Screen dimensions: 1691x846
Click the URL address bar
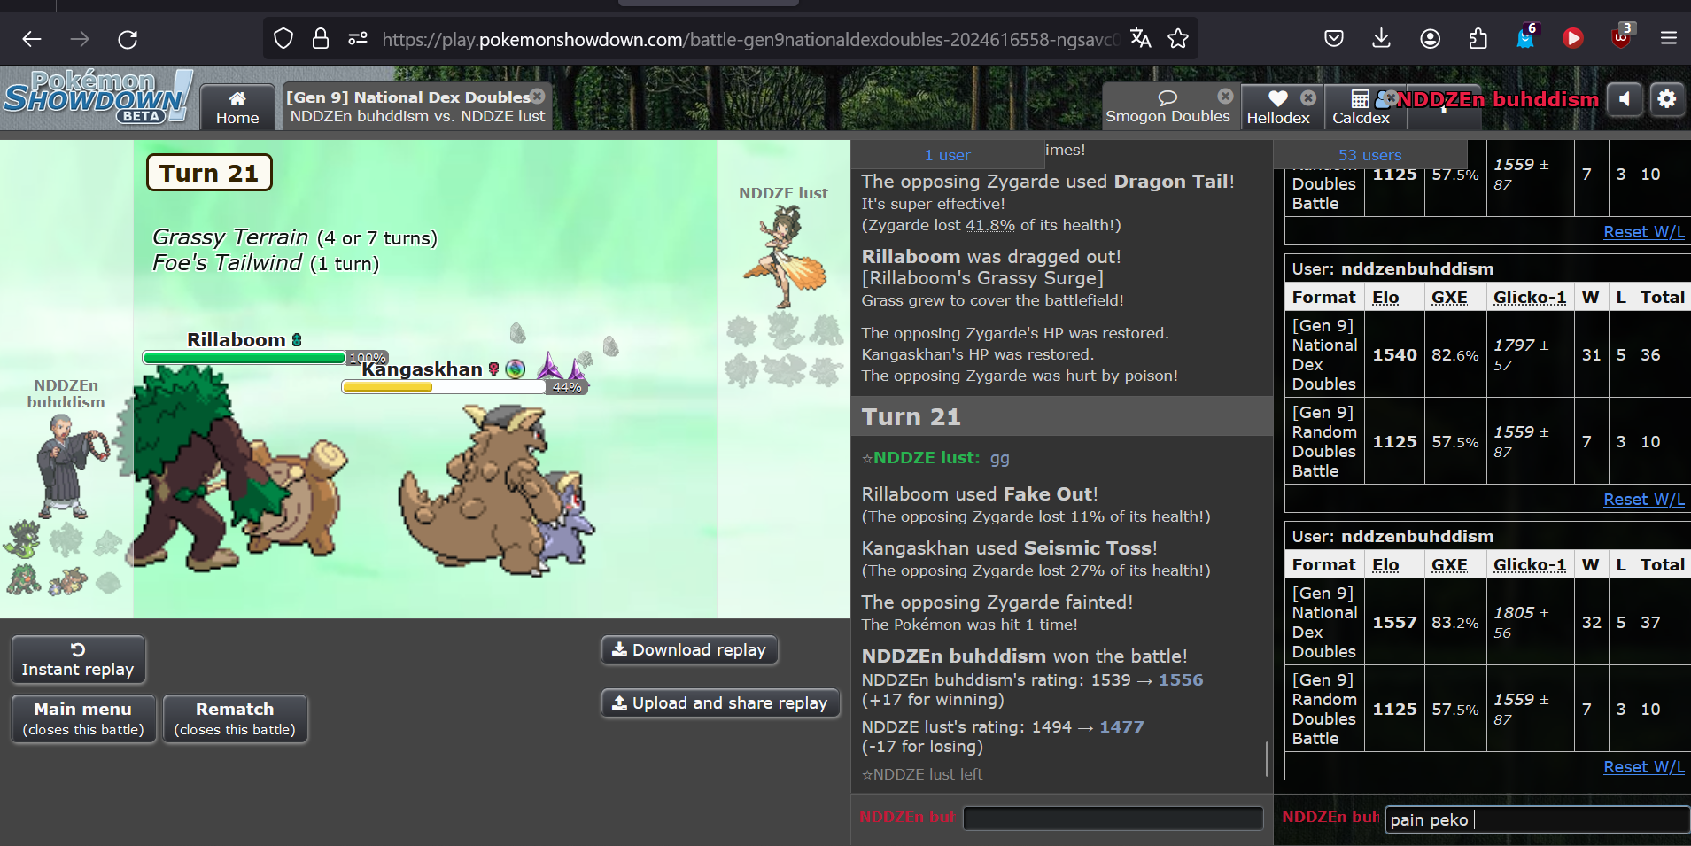[751, 39]
